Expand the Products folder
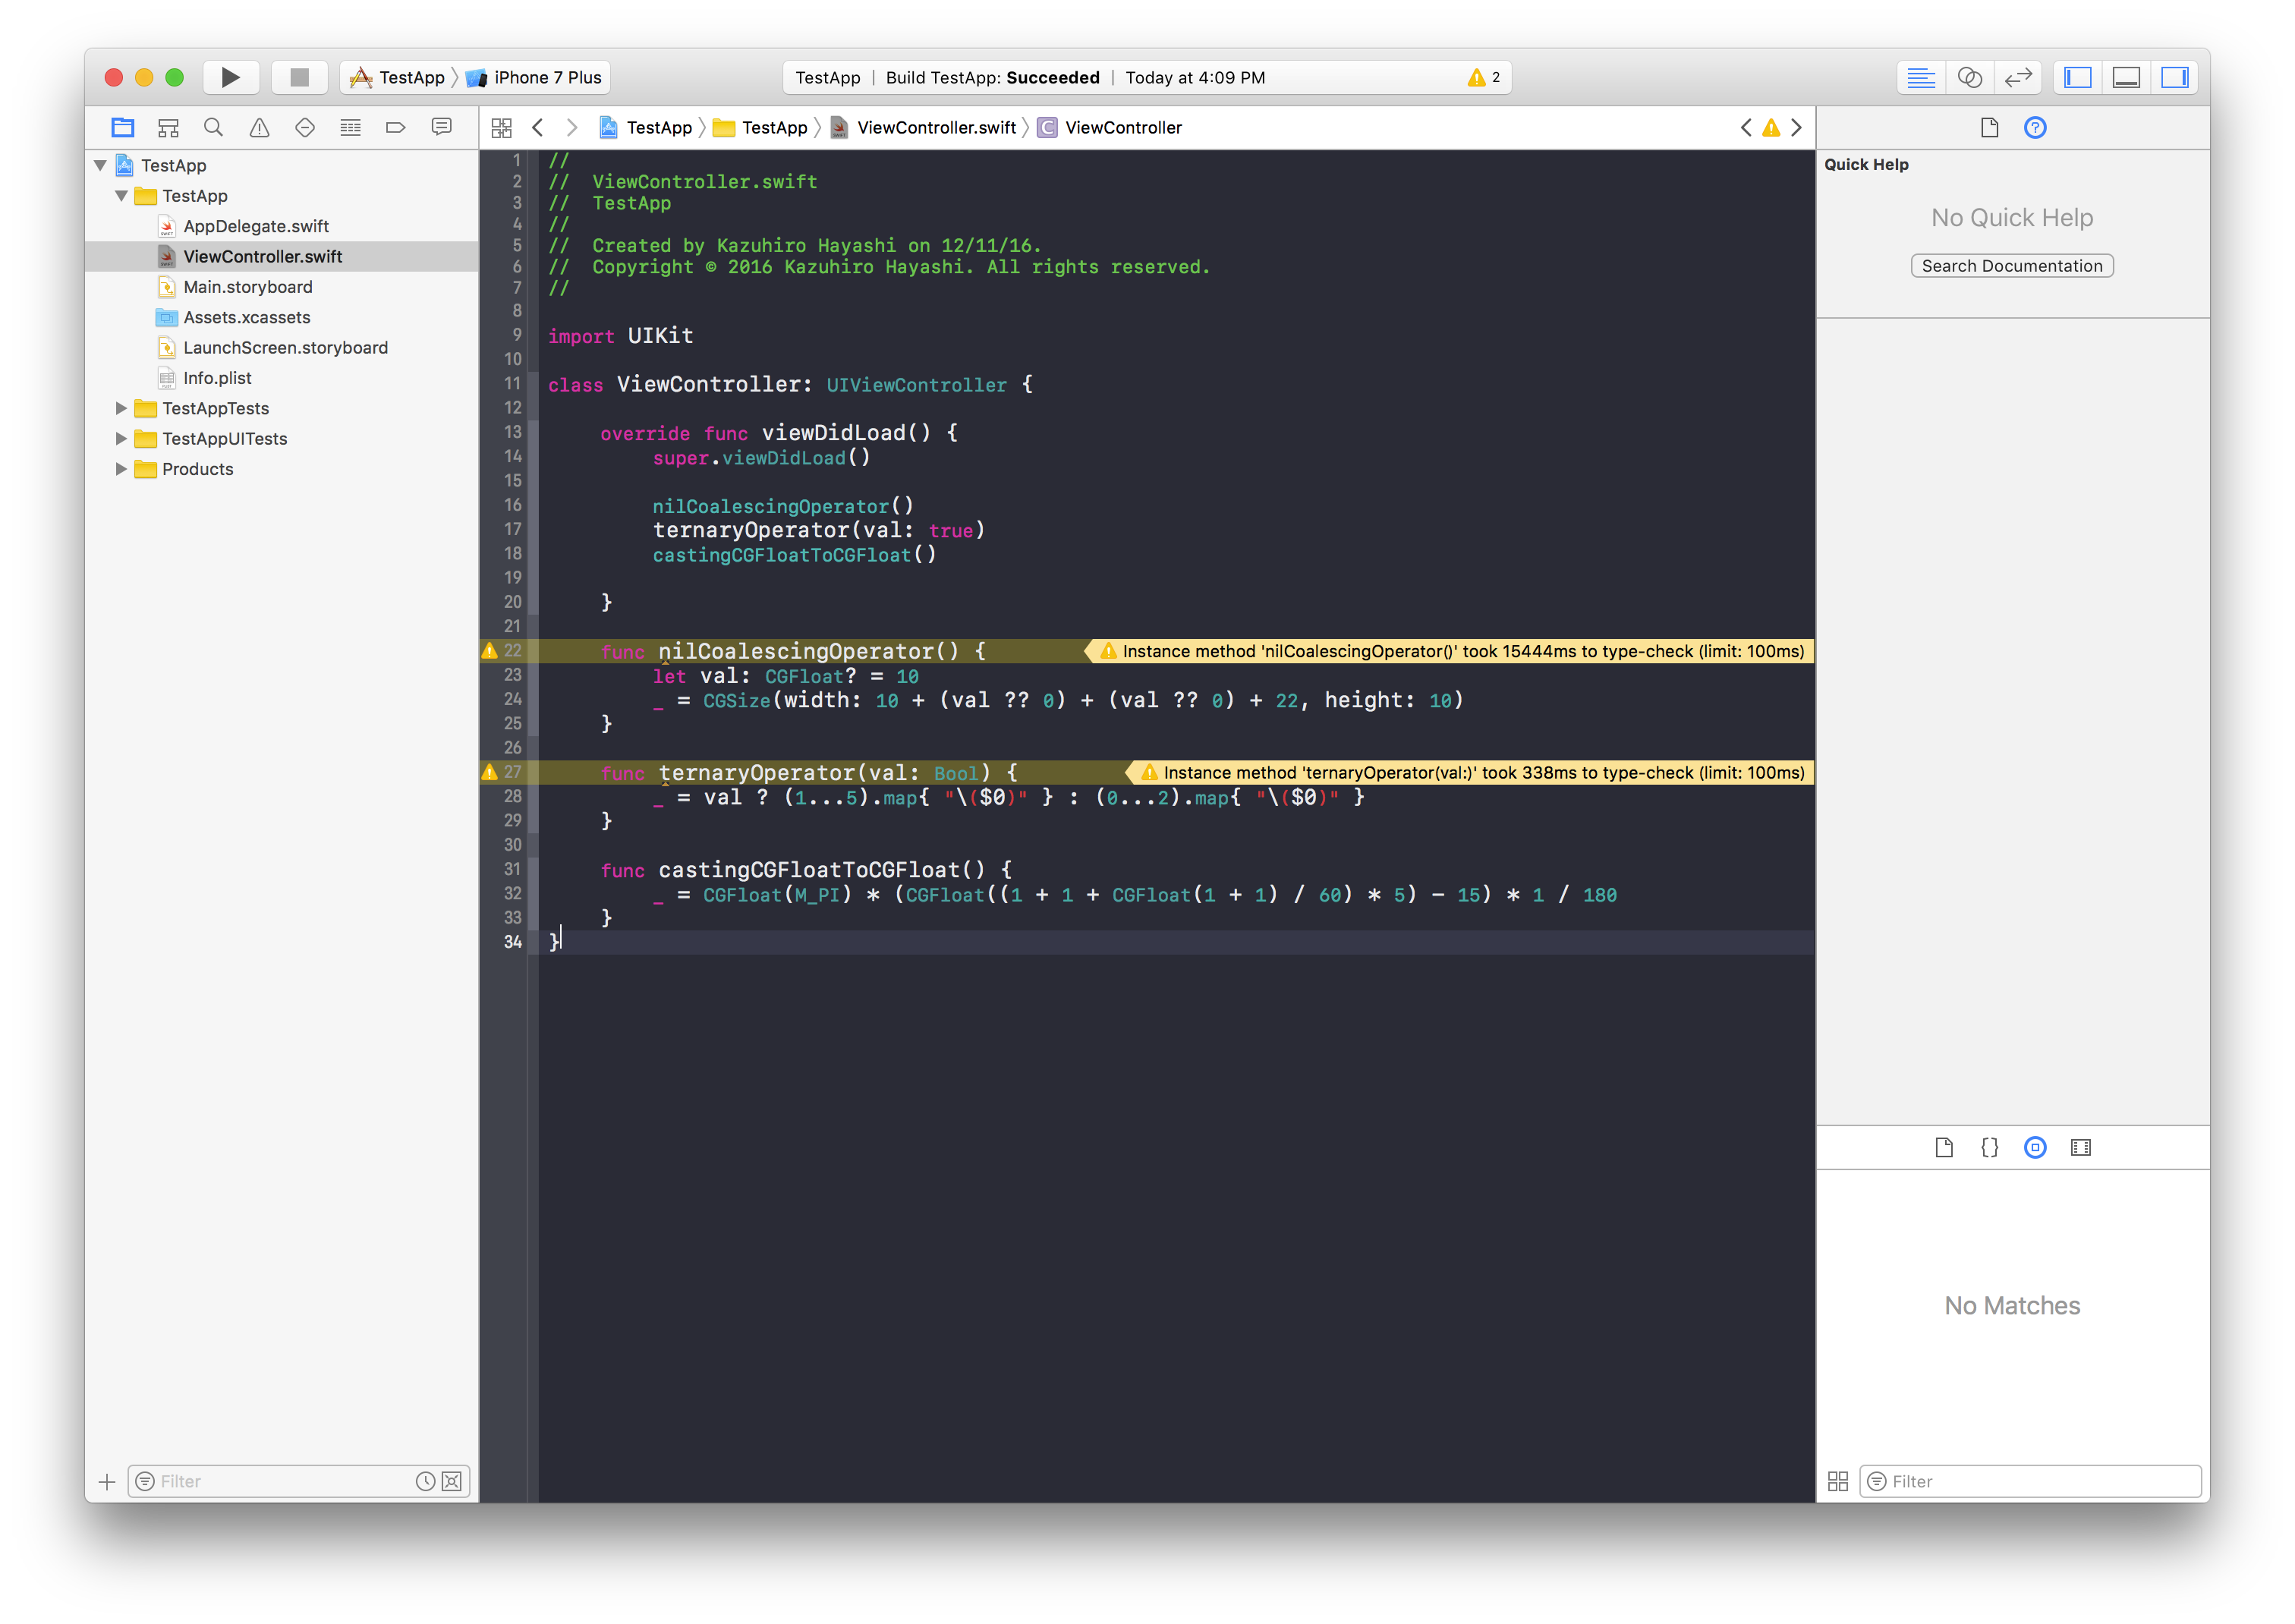The width and height of the screenshot is (2295, 1624). point(121,469)
